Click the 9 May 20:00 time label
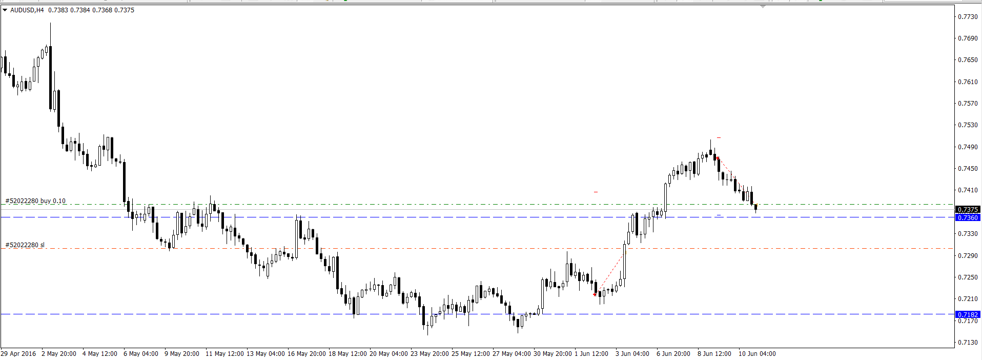982x360 pixels. click(x=182, y=353)
